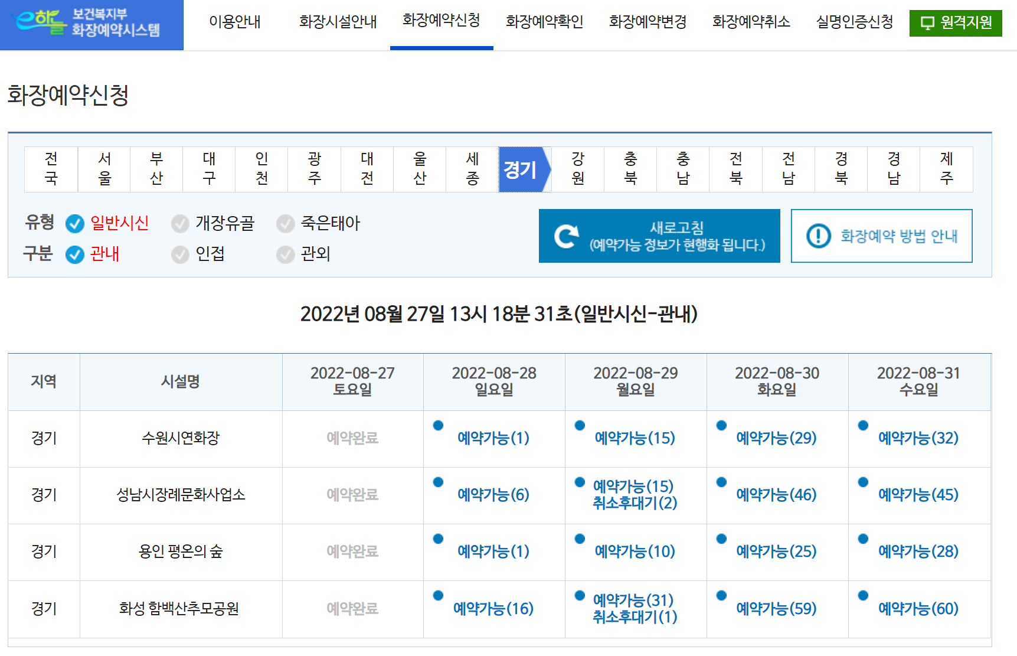Open the 화장예약확인 menu
The image size is (1017, 656).
[544, 22]
